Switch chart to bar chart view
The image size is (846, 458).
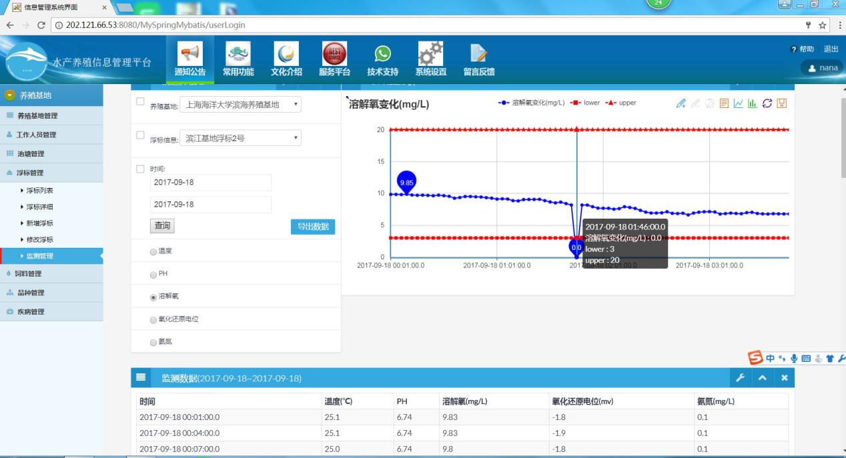click(x=753, y=103)
